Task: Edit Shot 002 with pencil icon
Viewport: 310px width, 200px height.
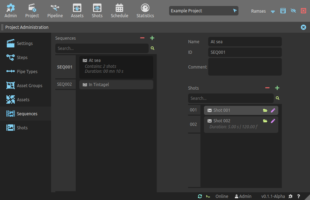Action: tap(273, 121)
